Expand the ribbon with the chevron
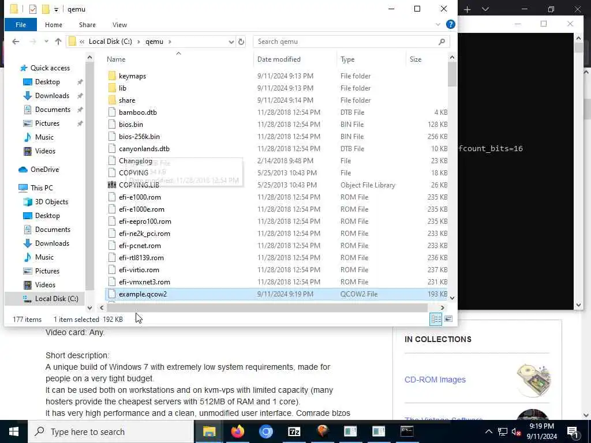 pyautogui.click(x=438, y=24)
